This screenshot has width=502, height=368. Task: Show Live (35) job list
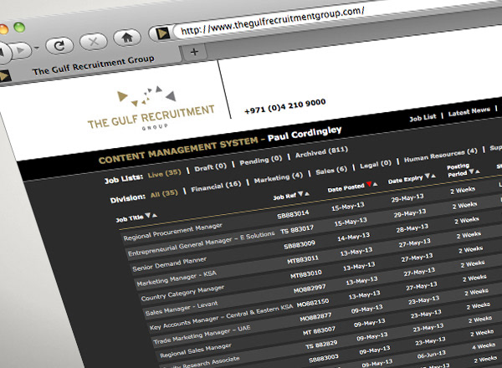click(164, 173)
